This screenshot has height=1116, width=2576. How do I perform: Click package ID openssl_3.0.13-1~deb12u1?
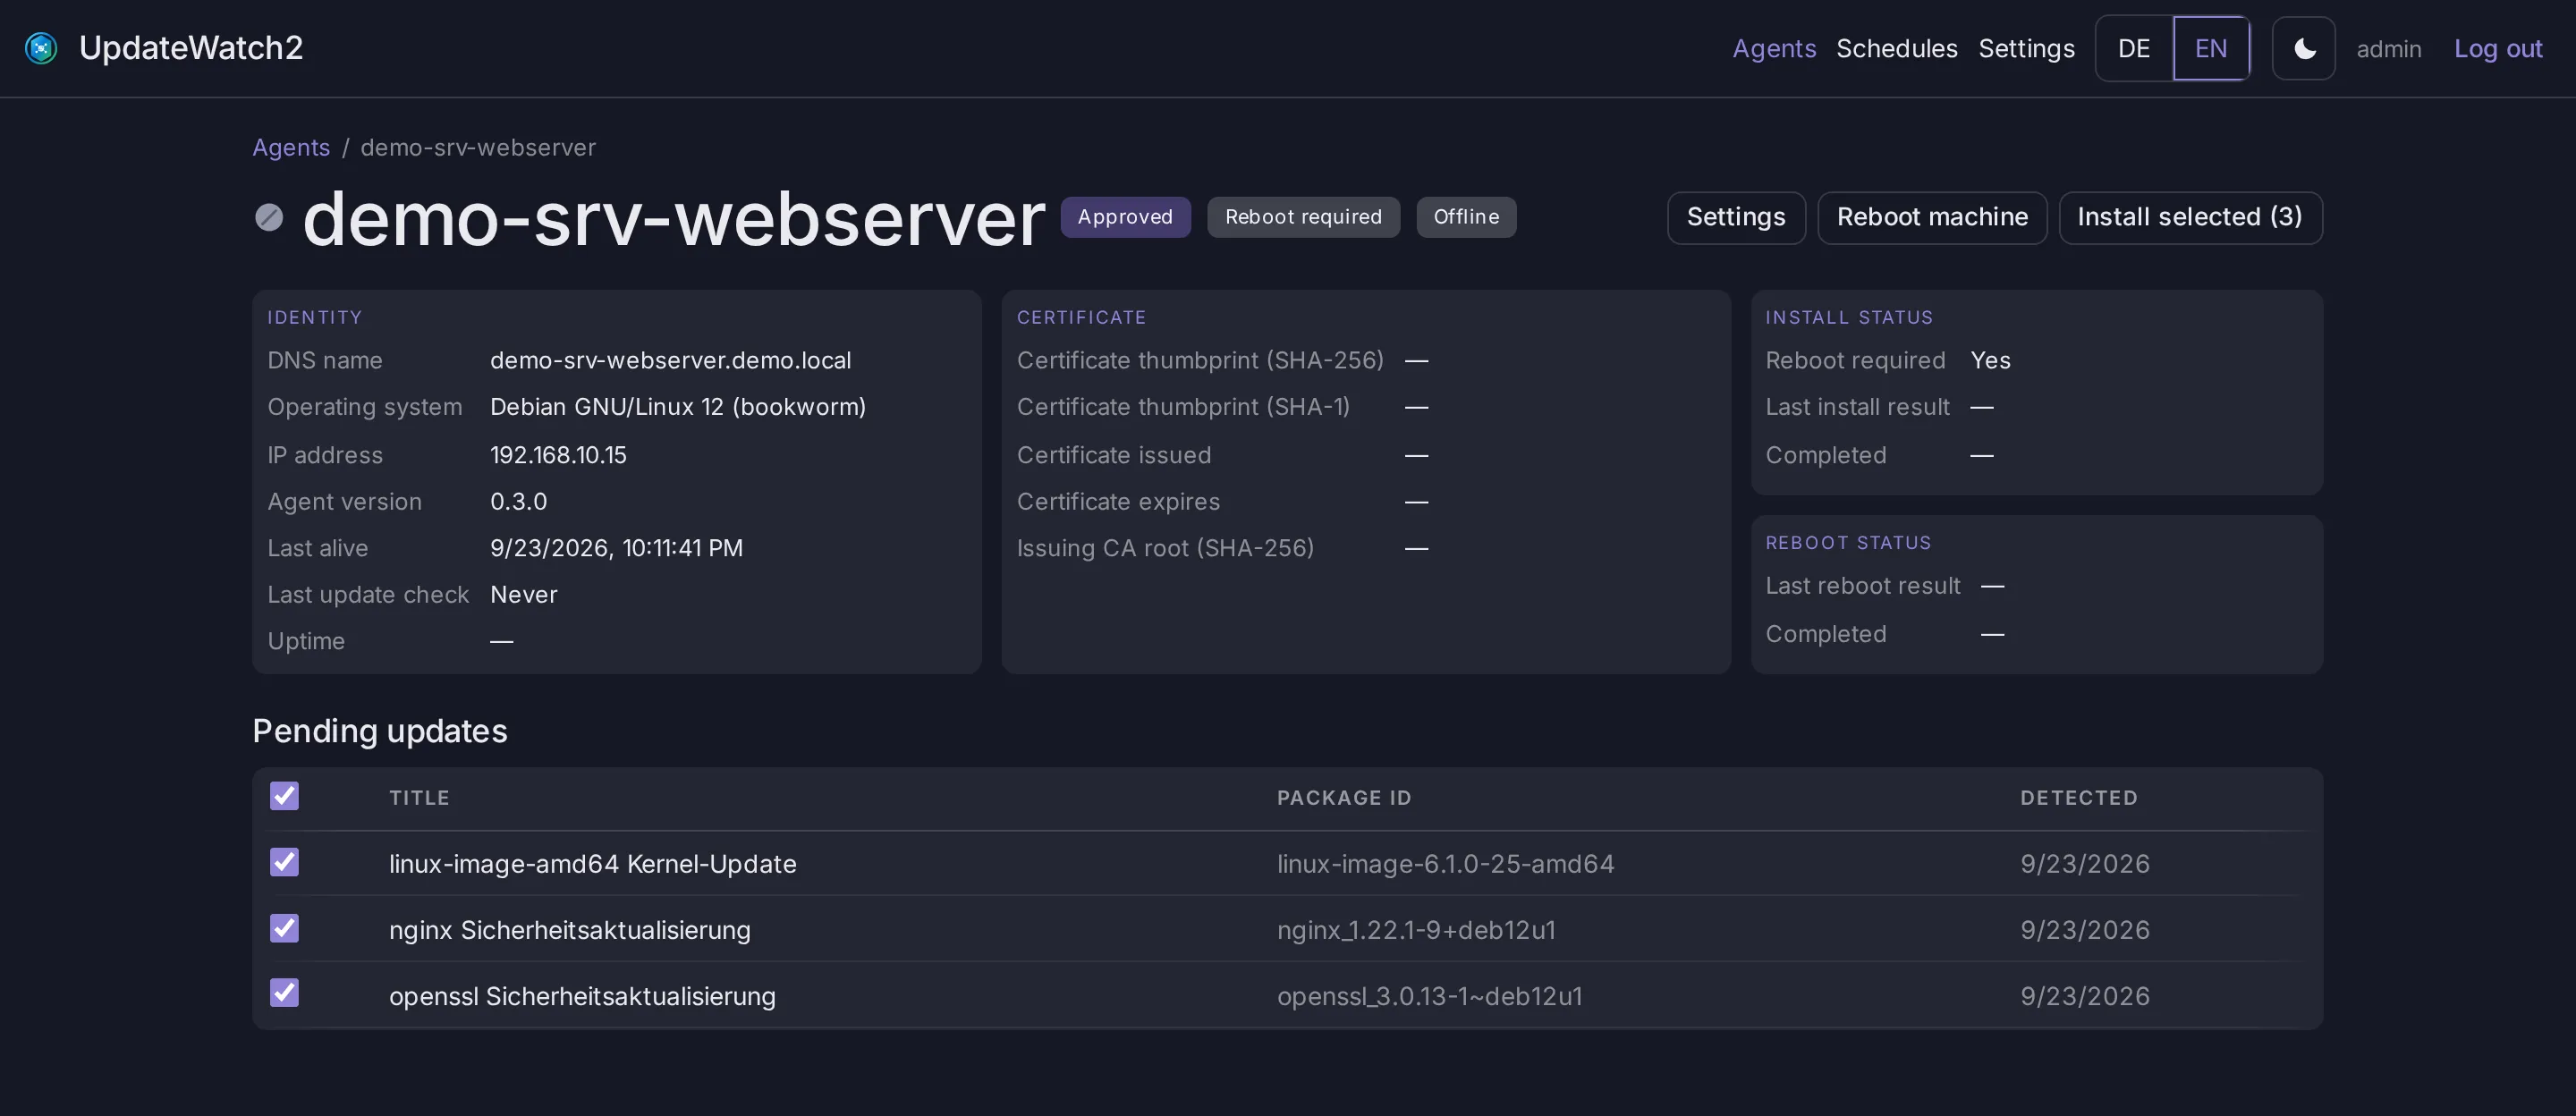click(x=1429, y=995)
